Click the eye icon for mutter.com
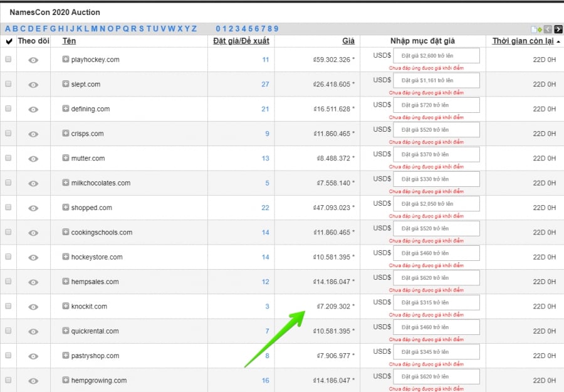564x392 pixels. (33, 159)
